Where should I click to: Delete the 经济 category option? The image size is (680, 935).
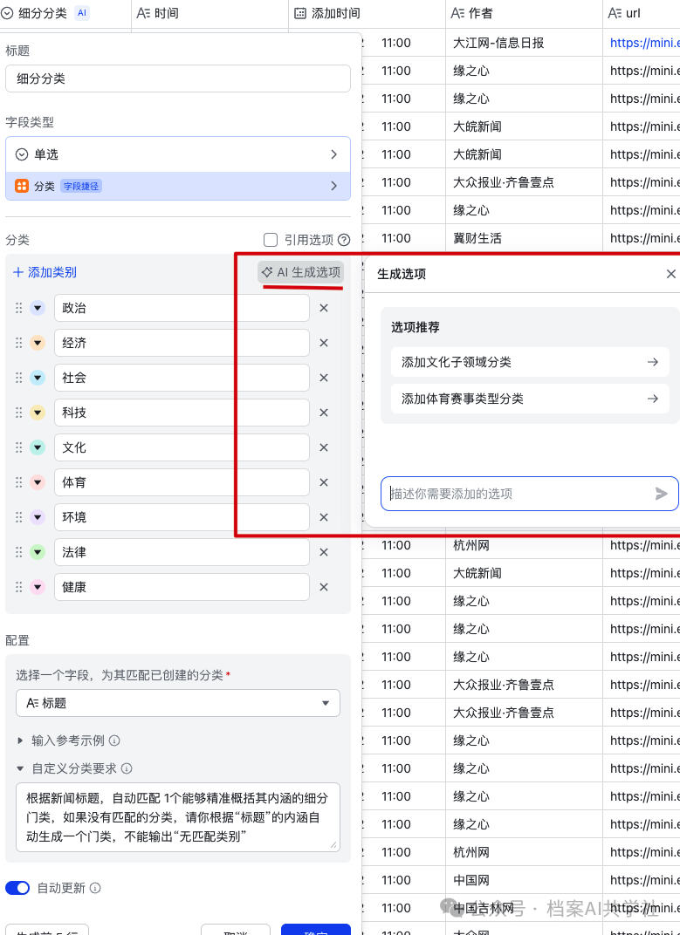point(324,343)
